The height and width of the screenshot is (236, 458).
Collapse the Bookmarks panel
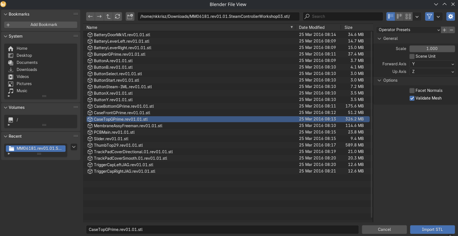5,14
